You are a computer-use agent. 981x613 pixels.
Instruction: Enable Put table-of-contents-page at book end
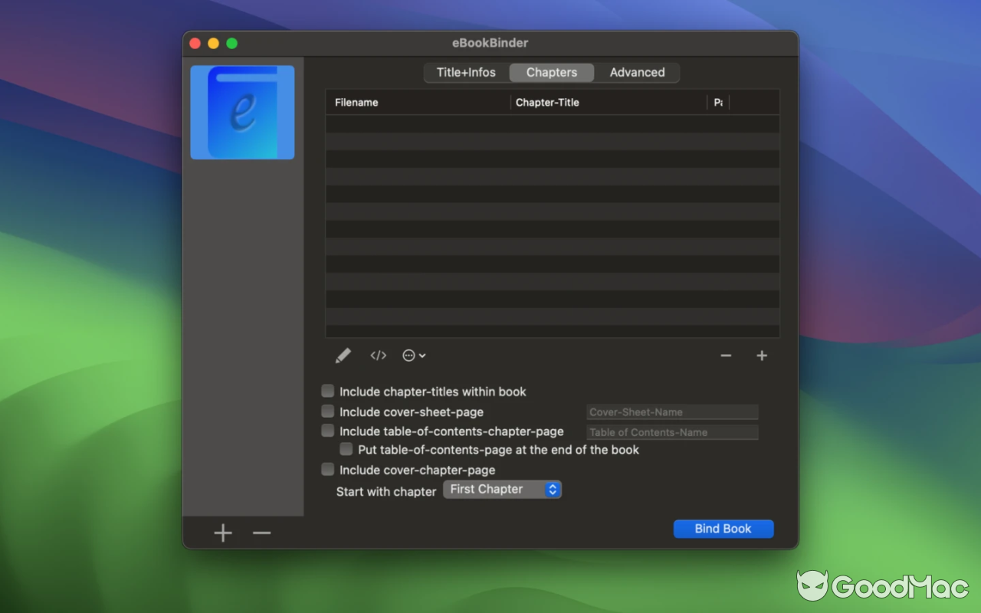pos(346,449)
